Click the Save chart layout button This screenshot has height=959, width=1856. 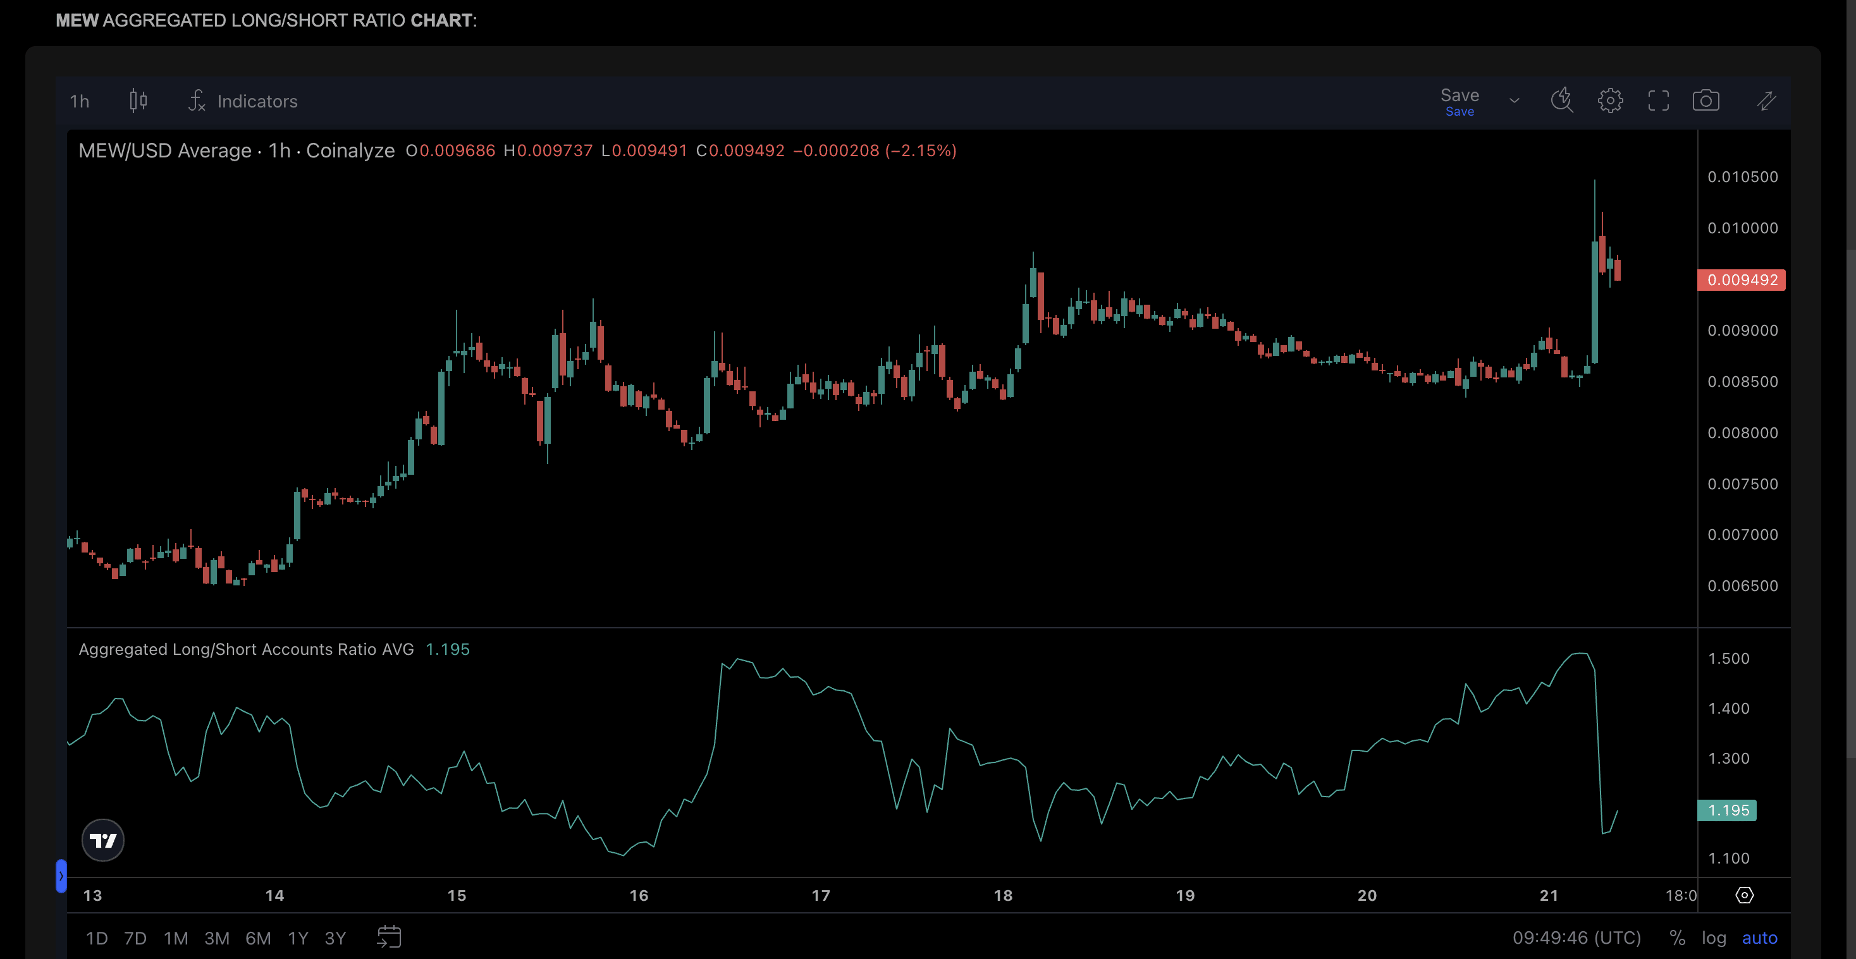(x=1459, y=101)
